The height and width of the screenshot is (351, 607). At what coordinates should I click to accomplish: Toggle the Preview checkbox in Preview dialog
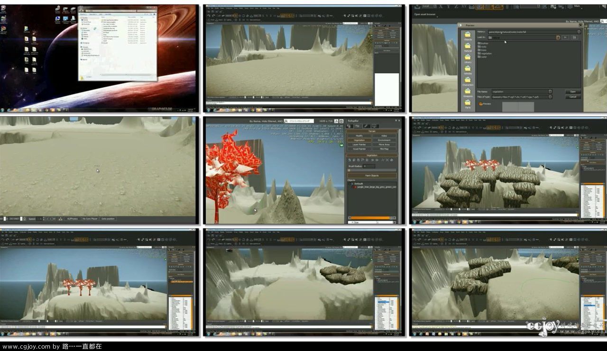(x=481, y=104)
